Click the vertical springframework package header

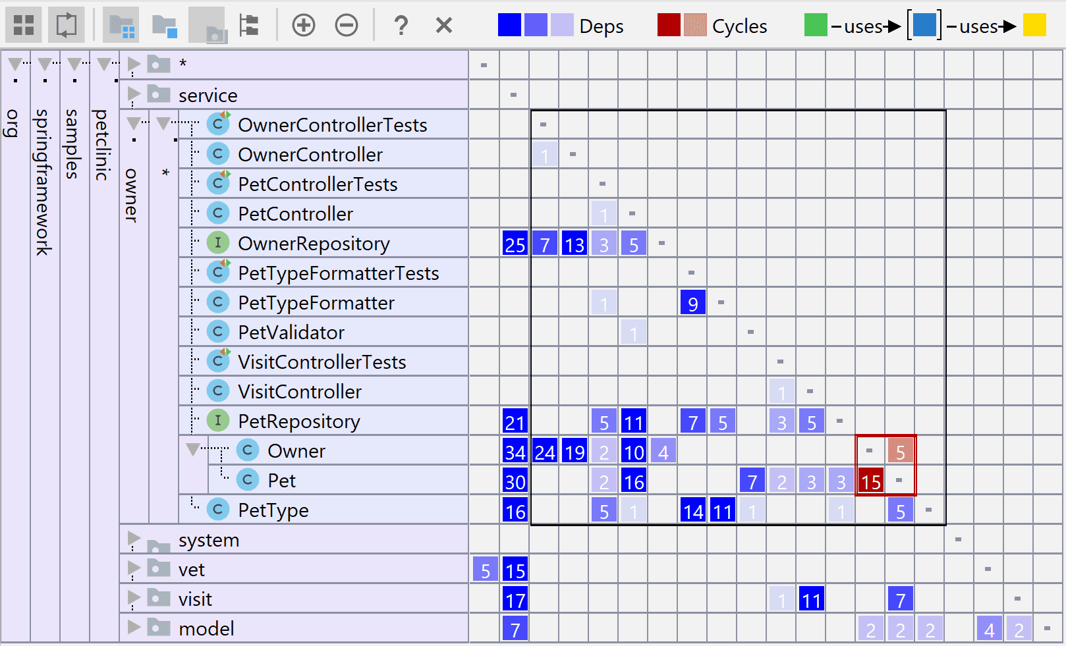click(x=44, y=182)
